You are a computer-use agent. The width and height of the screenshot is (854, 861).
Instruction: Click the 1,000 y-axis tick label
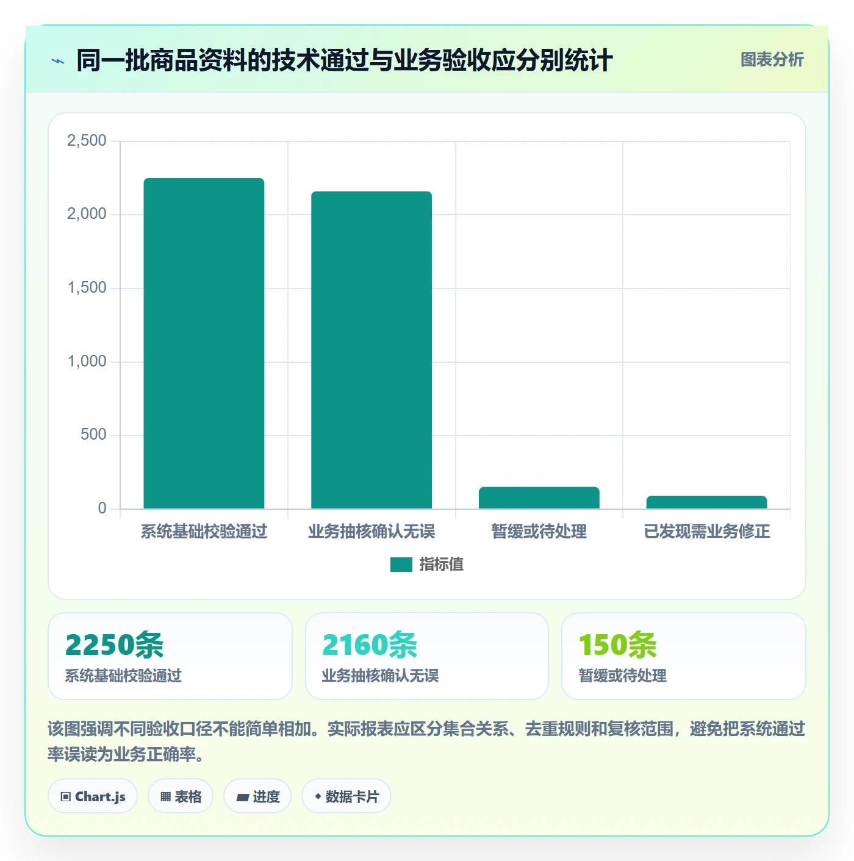click(x=87, y=362)
